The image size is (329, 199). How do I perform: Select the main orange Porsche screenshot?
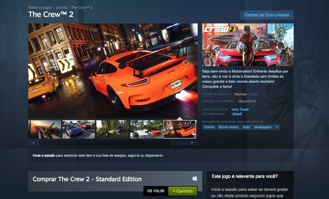113,71
